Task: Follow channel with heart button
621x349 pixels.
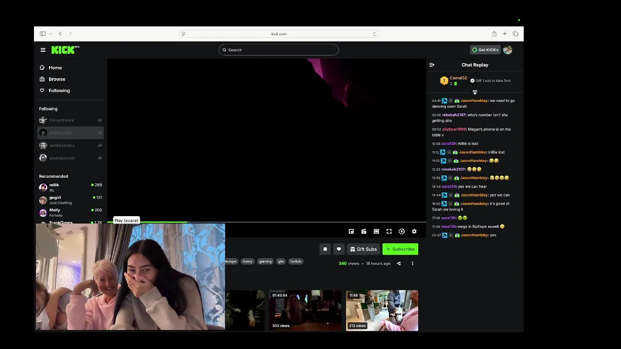Action: pos(339,249)
